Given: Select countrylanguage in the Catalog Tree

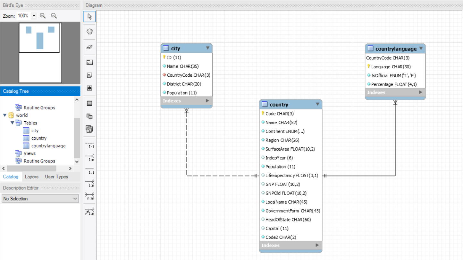Looking at the screenshot, I should click(x=48, y=145).
